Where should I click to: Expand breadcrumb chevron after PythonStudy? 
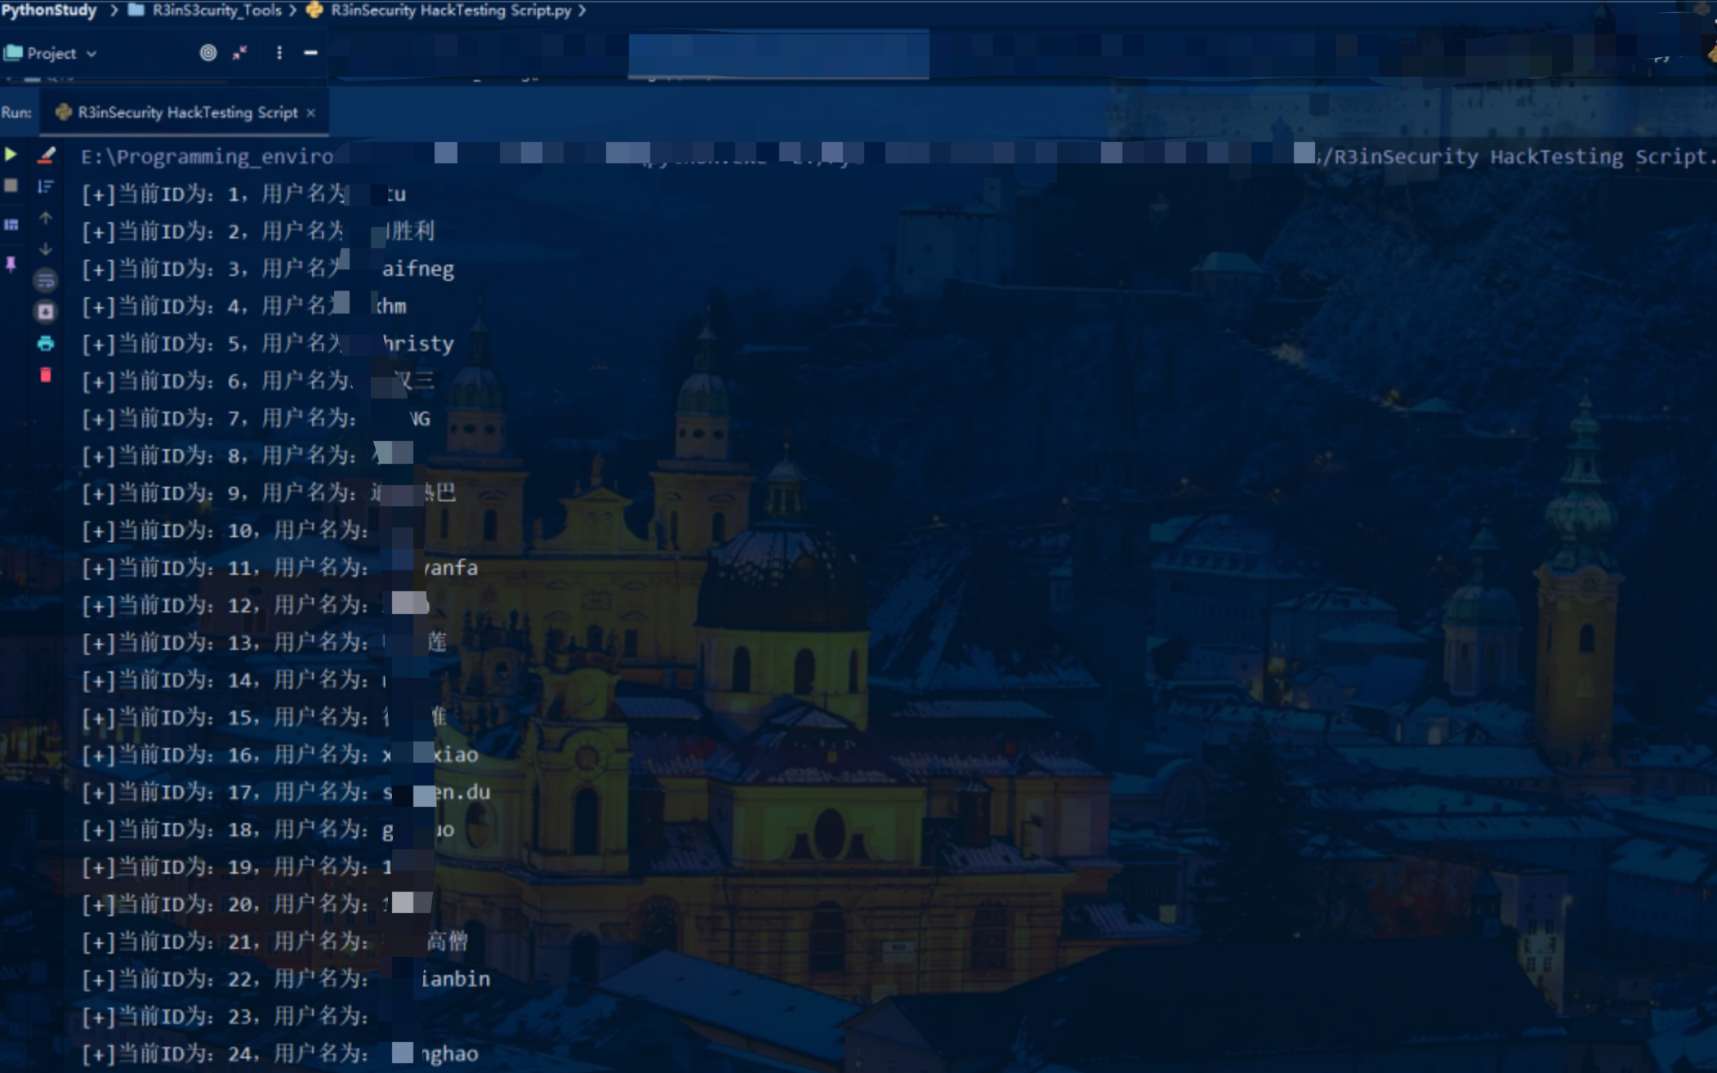pos(114,11)
